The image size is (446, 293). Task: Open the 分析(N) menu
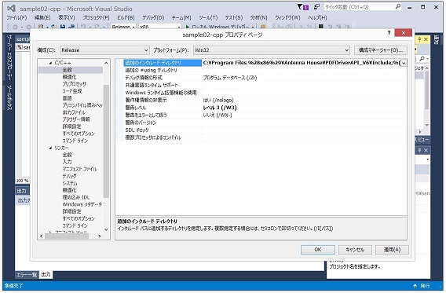[258, 17]
